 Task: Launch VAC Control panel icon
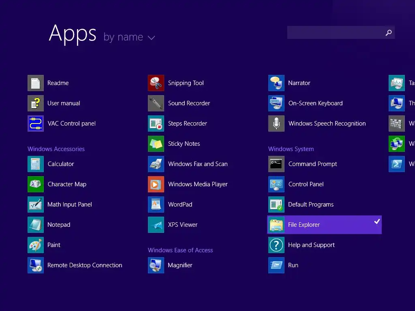tap(36, 124)
